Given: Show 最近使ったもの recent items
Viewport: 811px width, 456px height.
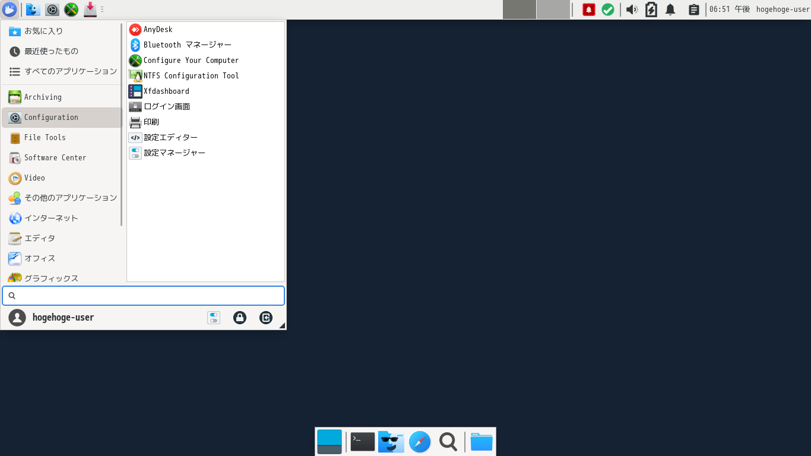Looking at the screenshot, I should (62, 51).
